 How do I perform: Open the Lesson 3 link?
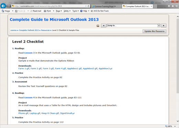coord(30,53)
